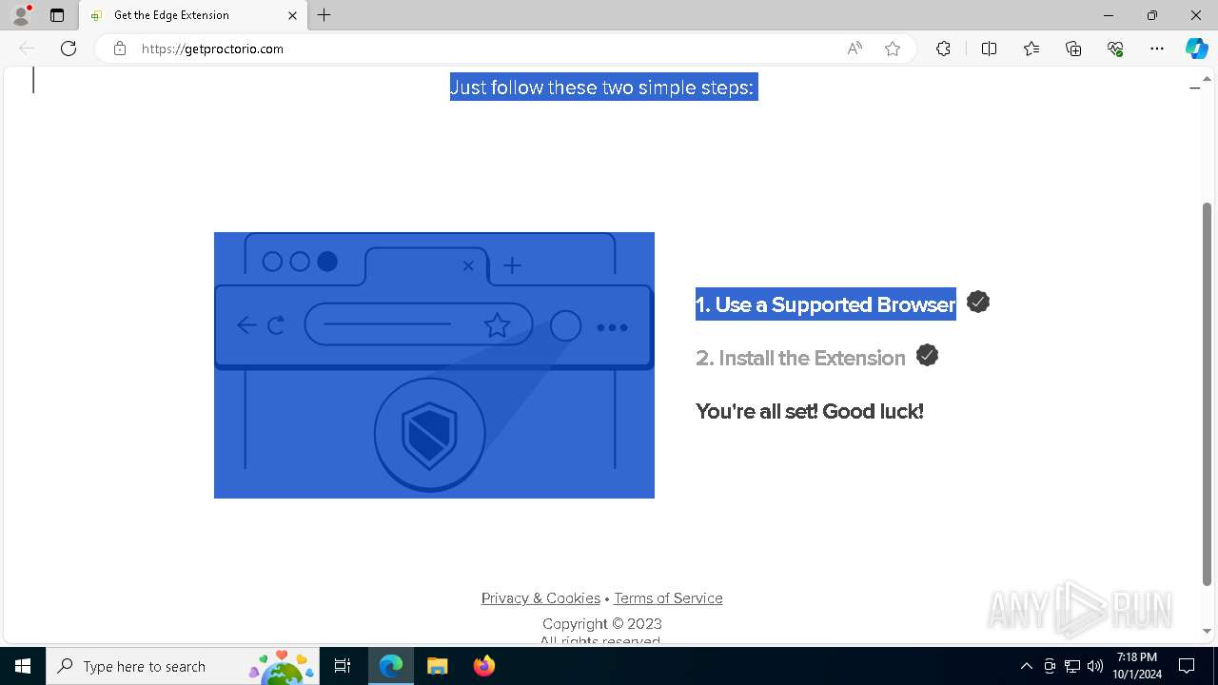This screenshot has width=1218, height=685.
Task: Toggle Split screen view
Action: (x=989, y=49)
